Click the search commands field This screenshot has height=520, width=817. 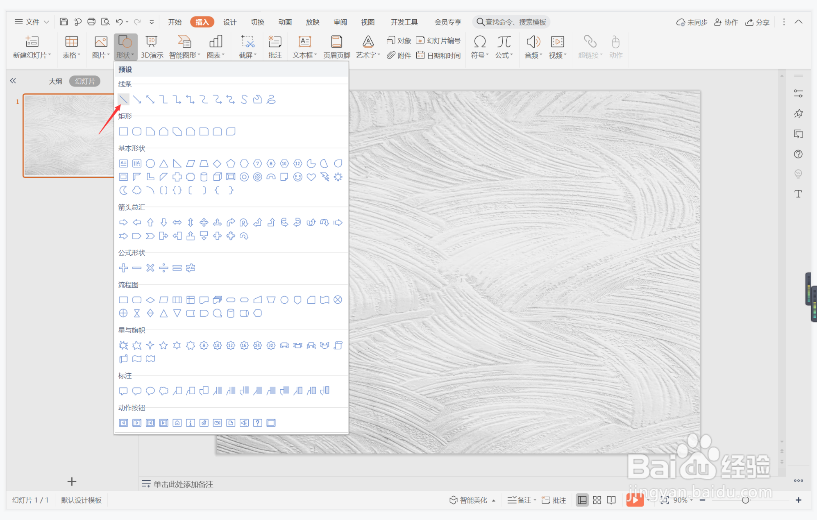pos(511,22)
